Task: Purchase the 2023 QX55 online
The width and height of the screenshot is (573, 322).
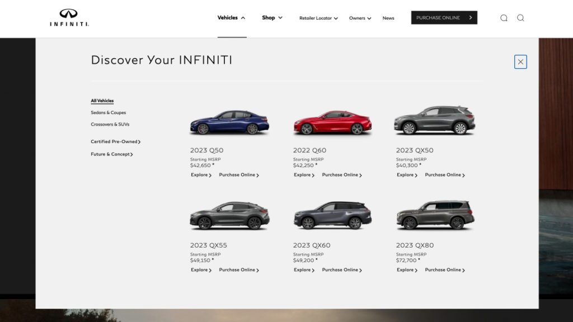Action: click(x=239, y=270)
